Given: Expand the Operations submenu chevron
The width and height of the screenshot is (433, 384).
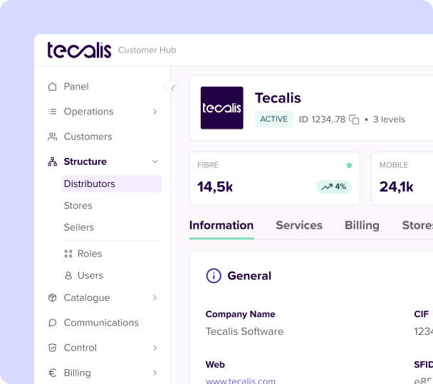Looking at the screenshot, I should click(155, 112).
